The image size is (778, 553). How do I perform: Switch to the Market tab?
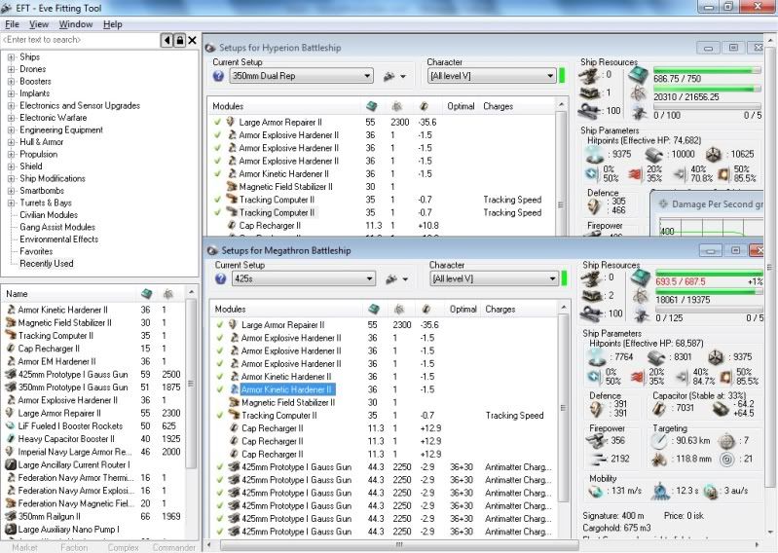pos(24,547)
